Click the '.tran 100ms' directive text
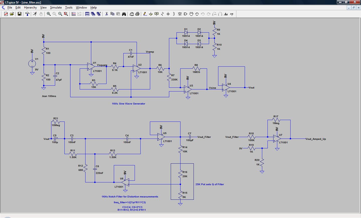The width and height of the screenshot is (361, 218). click(49, 96)
